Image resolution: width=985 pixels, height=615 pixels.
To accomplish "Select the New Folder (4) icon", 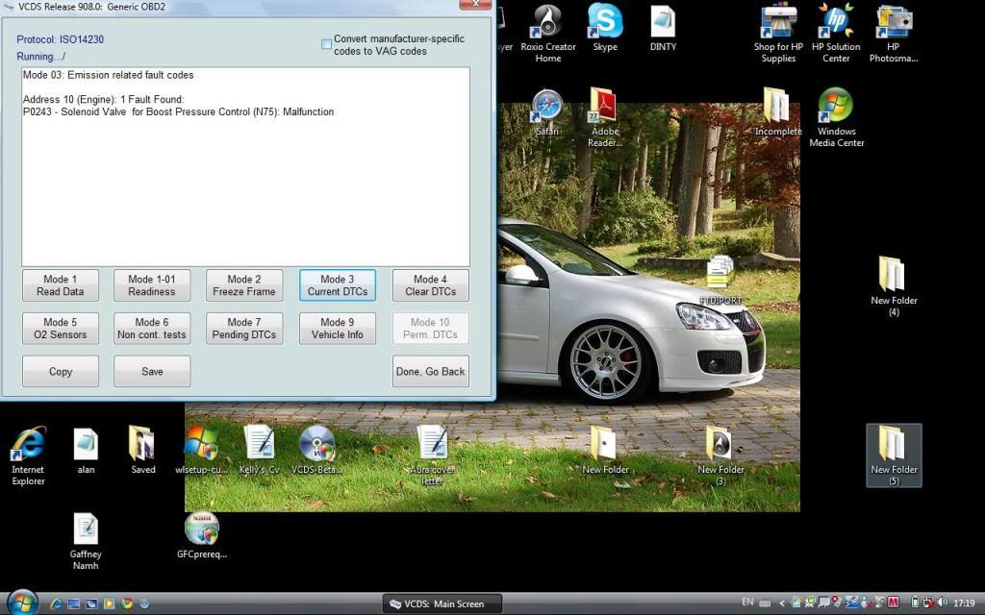I will coord(894,286).
